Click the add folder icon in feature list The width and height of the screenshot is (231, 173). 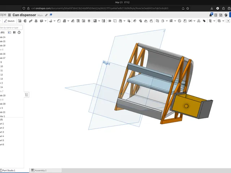click(x=9, y=32)
